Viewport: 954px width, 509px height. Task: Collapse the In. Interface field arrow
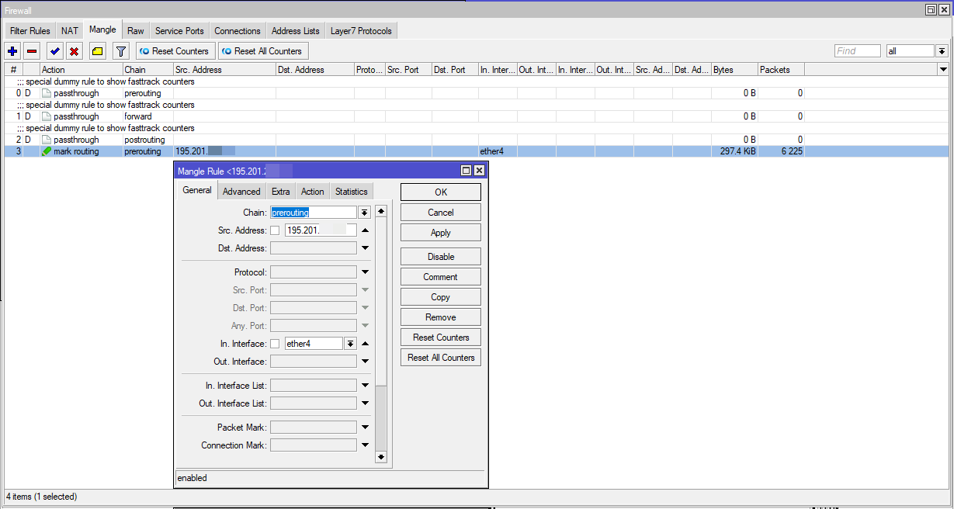point(365,344)
